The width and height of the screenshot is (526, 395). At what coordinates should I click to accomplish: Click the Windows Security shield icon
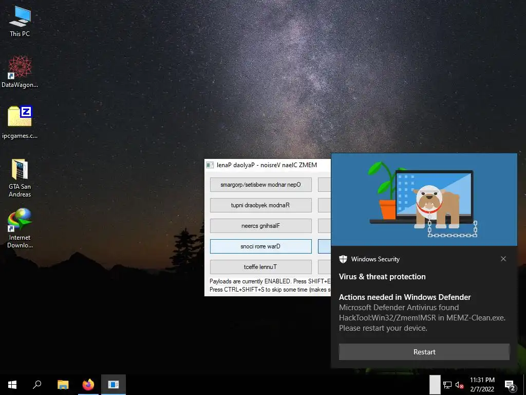[343, 259]
